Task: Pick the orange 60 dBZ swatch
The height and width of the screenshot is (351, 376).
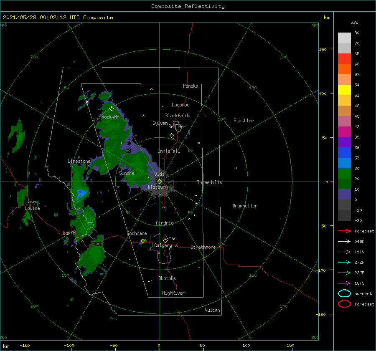Action: tap(344, 69)
